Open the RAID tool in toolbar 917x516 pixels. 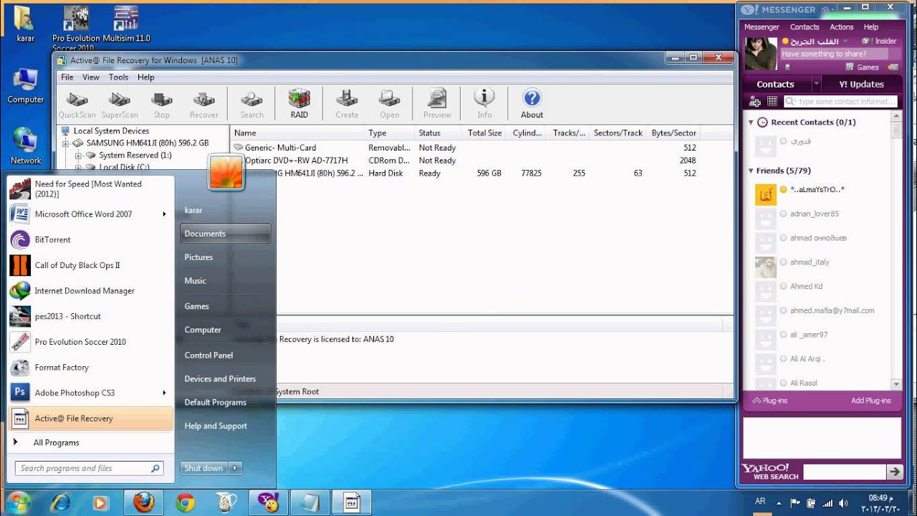point(299,104)
